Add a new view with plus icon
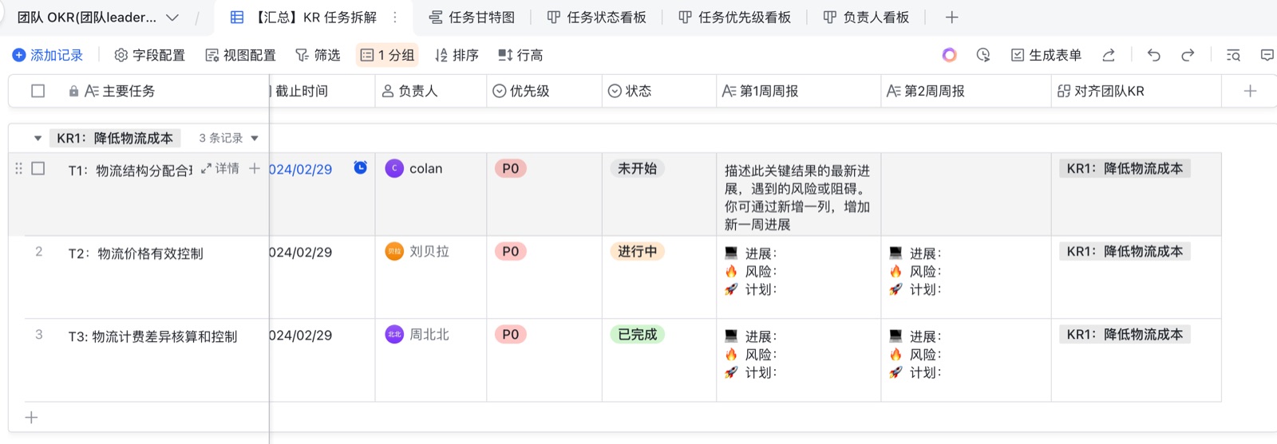Screen dimensions: 1277x444 [x=951, y=17]
